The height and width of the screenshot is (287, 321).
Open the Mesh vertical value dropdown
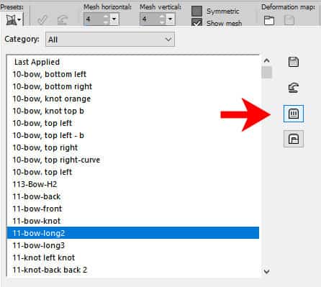tap(171, 19)
